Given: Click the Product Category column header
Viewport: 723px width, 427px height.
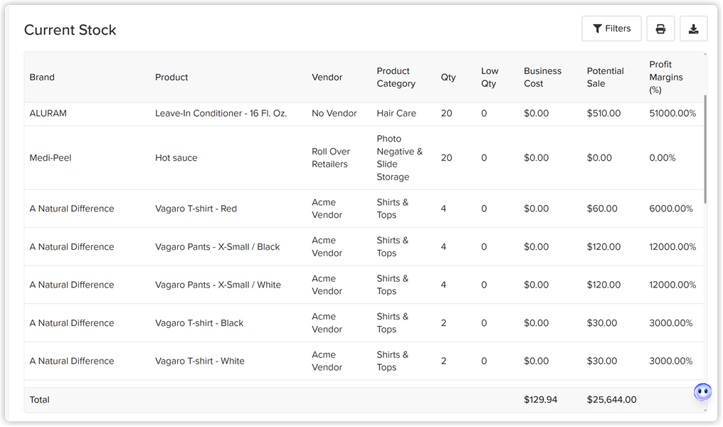Looking at the screenshot, I should coord(396,77).
